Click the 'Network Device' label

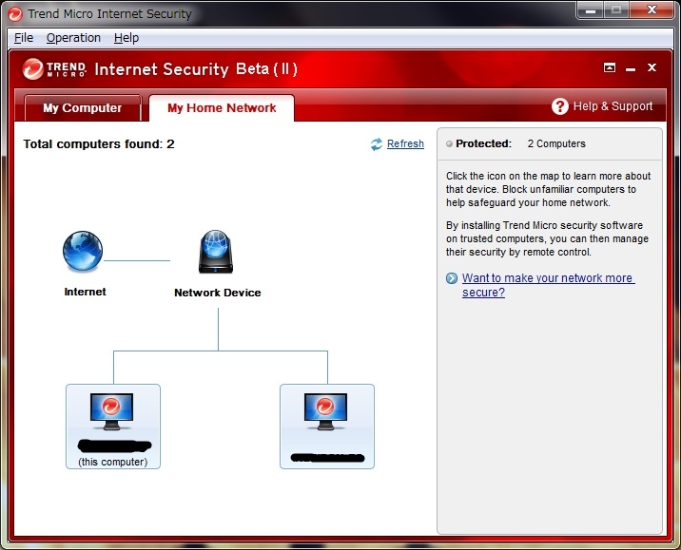coord(218,293)
